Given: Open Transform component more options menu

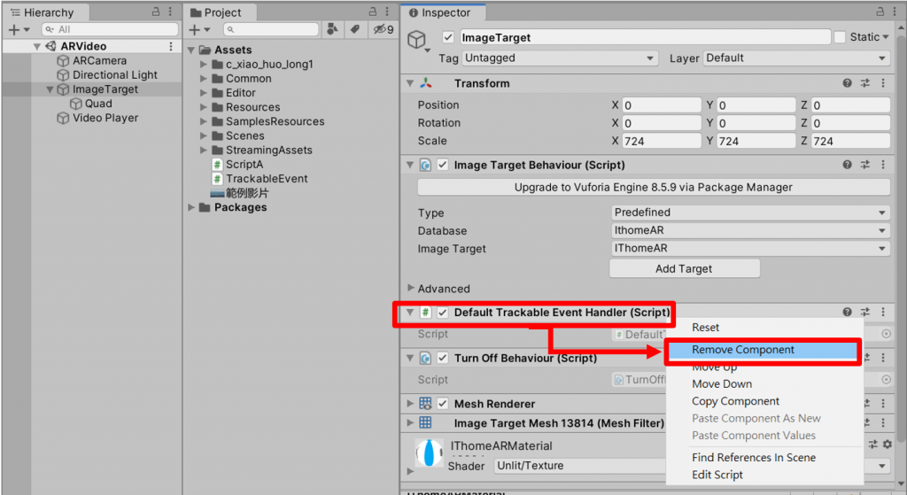Looking at the screenshot, I should tap(883, 83).
